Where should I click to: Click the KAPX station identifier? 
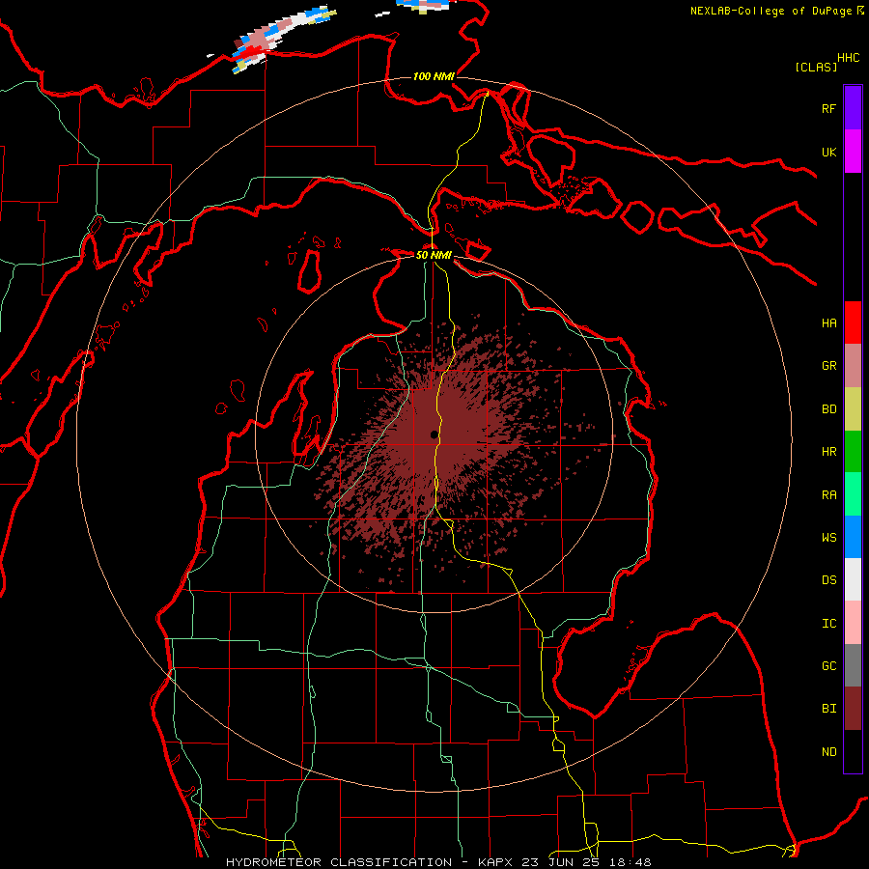[495, 862]
